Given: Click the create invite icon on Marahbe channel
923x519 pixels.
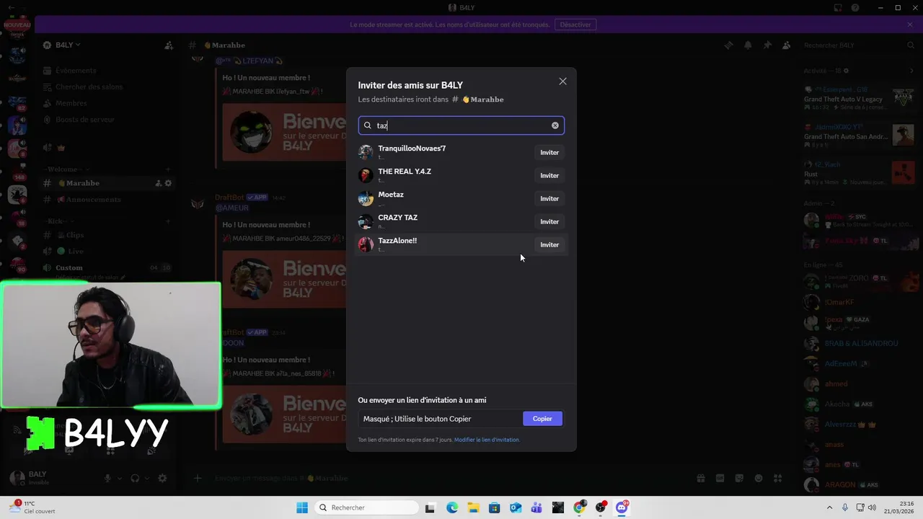Looking at the screenshot, I should [159, 183].
